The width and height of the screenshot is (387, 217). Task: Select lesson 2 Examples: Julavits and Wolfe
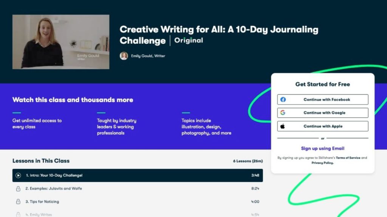pos(138,188)
